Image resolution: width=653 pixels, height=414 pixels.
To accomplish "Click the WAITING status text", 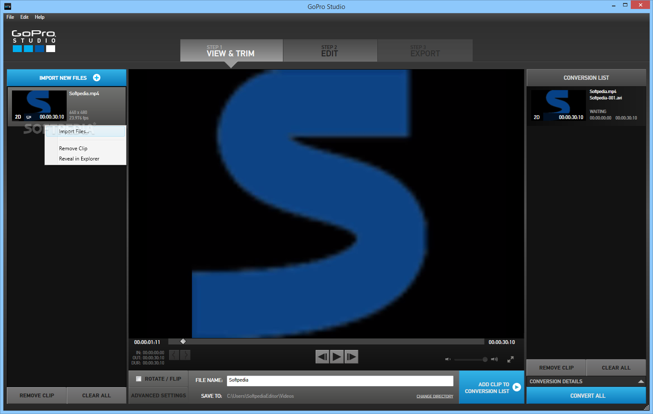I will point(598,112).
